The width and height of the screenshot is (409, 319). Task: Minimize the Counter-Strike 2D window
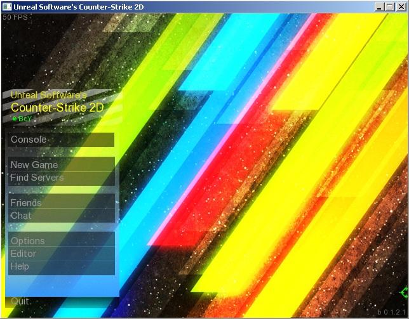(379, 7)
